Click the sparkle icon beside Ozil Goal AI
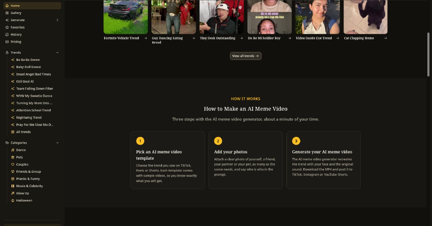 13,81
